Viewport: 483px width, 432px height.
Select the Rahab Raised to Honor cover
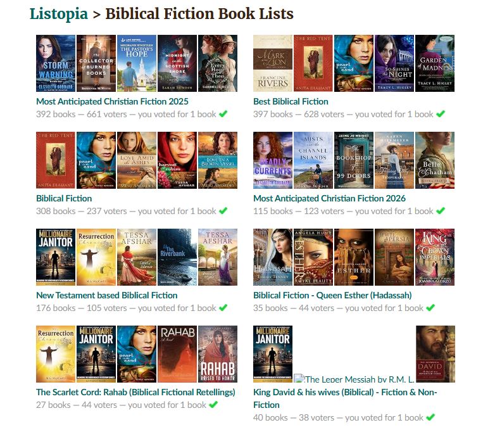pos(218,354)
